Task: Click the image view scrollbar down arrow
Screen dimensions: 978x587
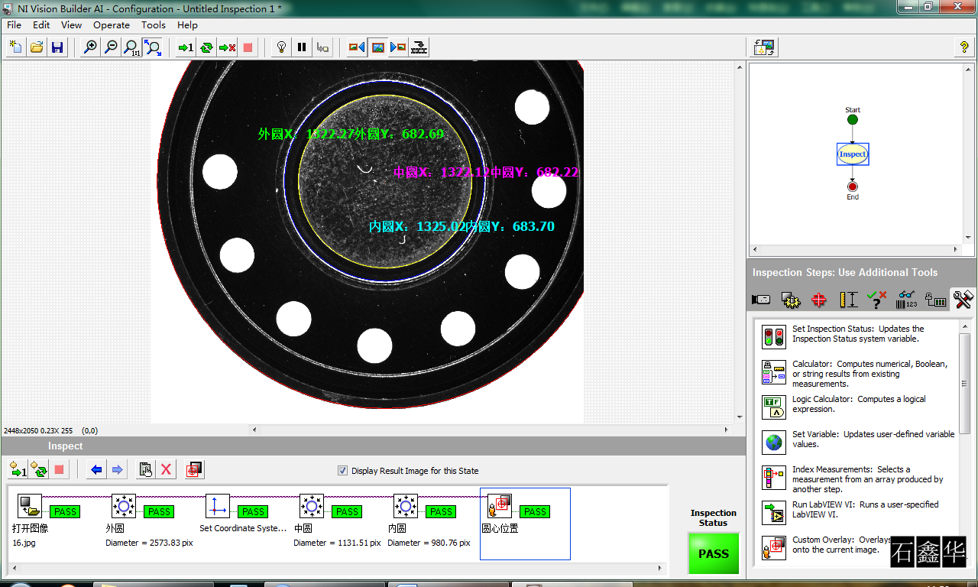Action: [x=740, y=417]
